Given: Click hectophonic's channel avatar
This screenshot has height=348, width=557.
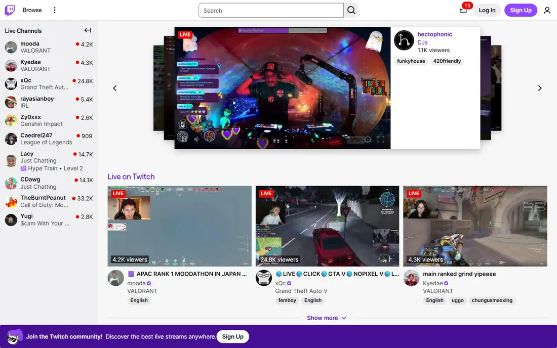Looking at the screenshot, I should pos(404,40).
